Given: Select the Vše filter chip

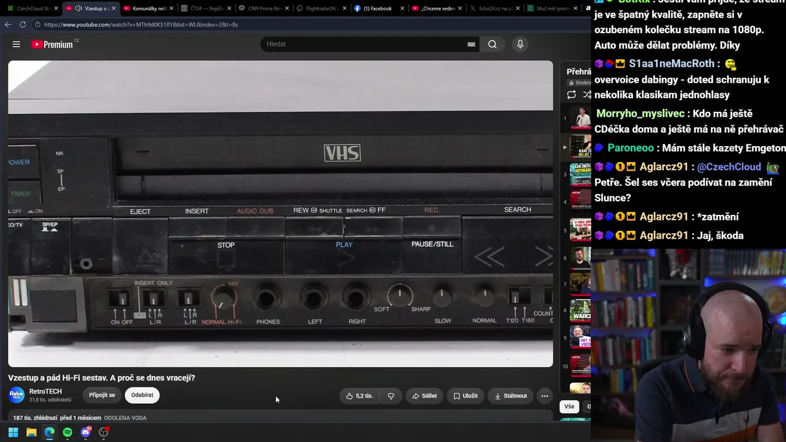Looking at the screenshot, I should click(x=569, y=406).
